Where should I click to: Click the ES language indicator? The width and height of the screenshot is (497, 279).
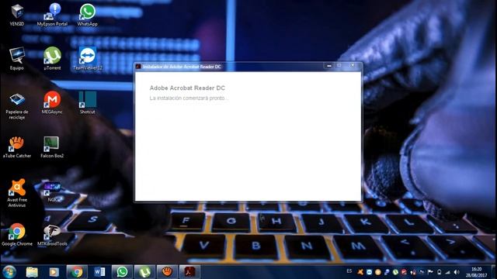349,271
